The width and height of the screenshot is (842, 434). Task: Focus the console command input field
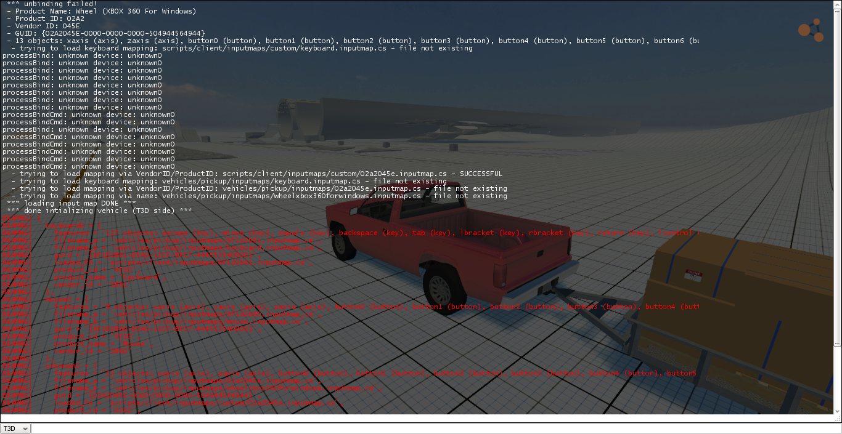click(x=436, y=428)
